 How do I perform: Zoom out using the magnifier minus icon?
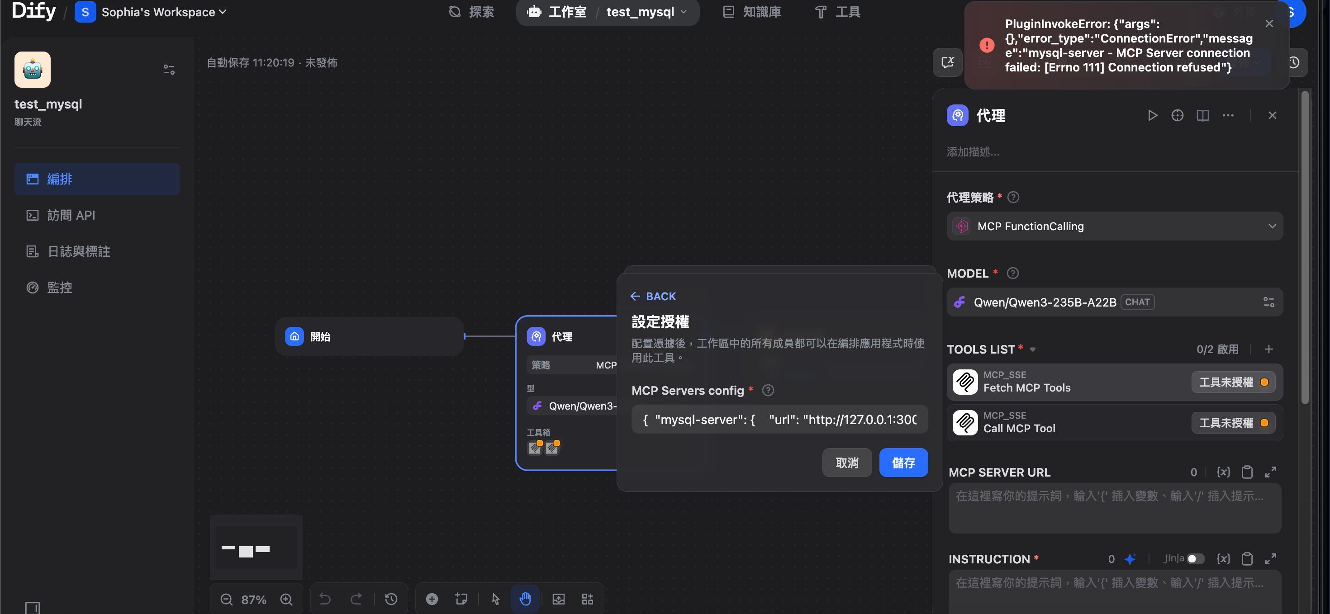(227, 599)
